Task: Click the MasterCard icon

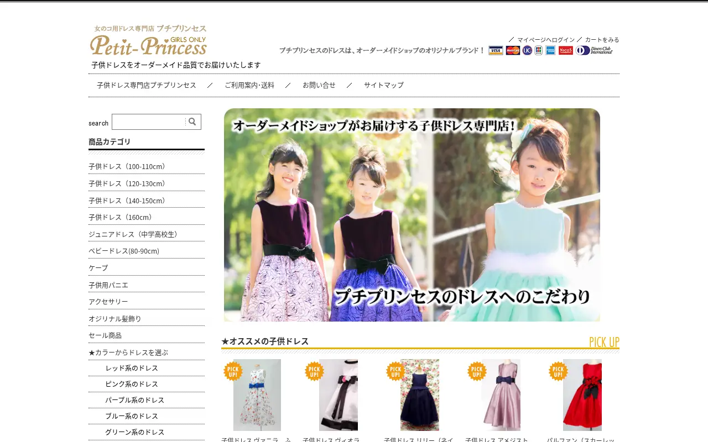Action: 513,50
